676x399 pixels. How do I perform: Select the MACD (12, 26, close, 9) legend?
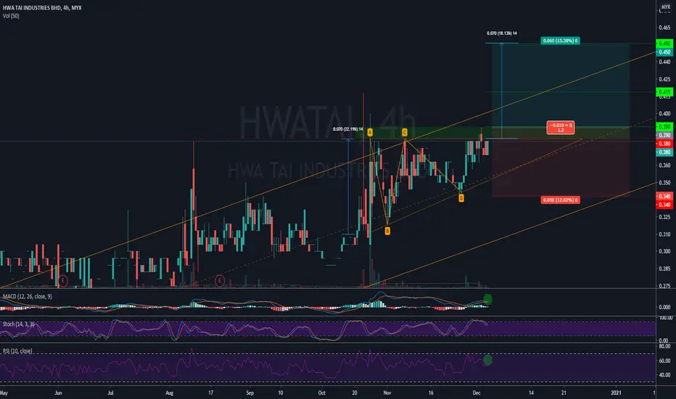[x=27, y=296]
